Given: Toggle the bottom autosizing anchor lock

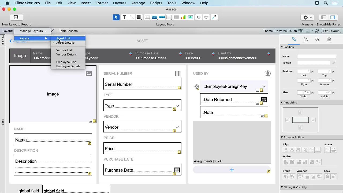Looking at the screenshot, I should pyautogui.click(x=300, y=127).
